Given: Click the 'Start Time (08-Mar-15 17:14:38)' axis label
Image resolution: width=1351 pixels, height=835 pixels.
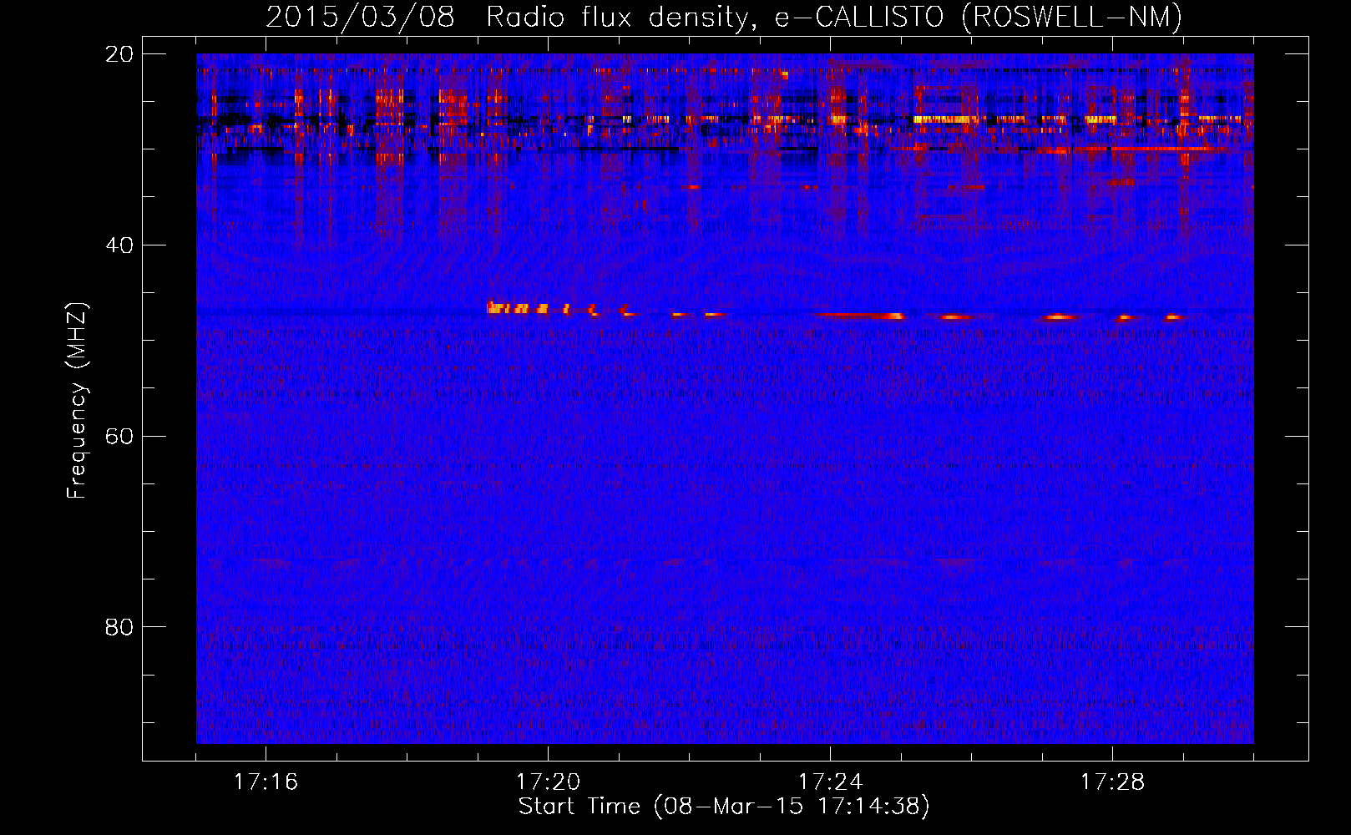Looking at the screenshot, I should (x=724, y=807).
